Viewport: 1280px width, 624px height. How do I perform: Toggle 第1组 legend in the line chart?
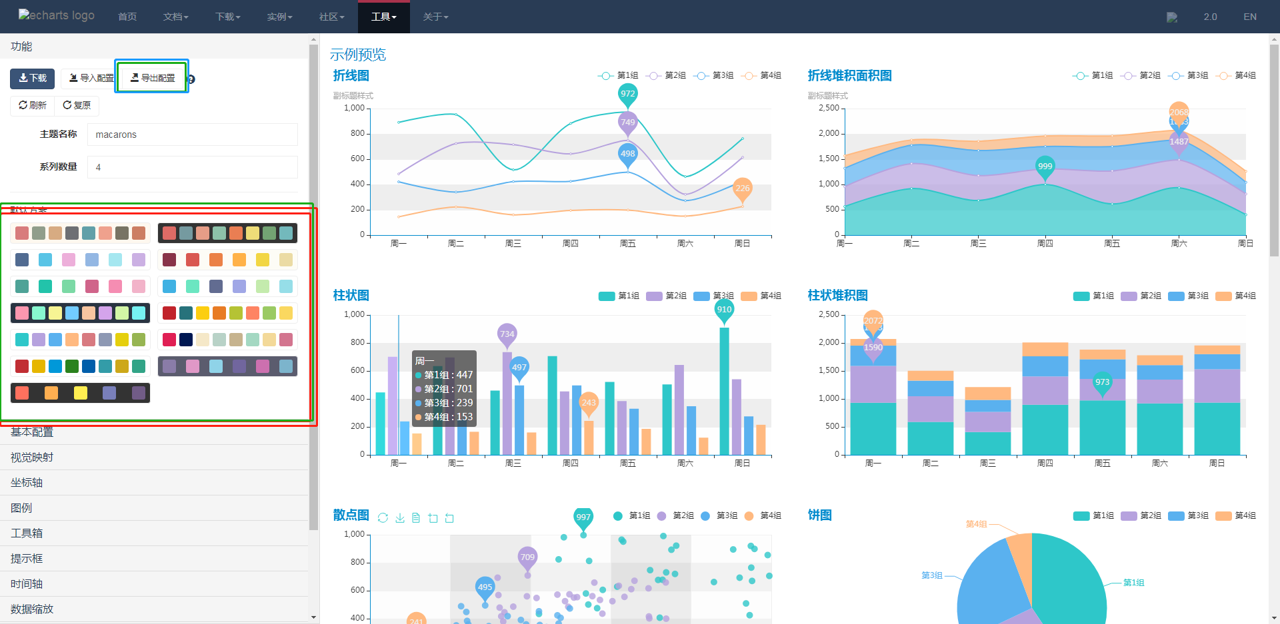[617, 76]
